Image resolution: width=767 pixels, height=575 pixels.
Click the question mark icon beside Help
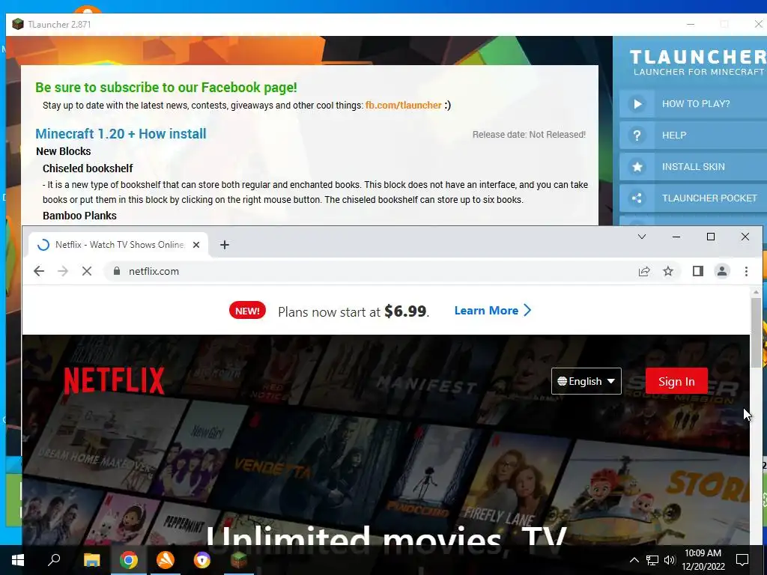tap(637, 136)
